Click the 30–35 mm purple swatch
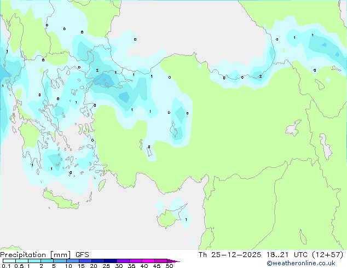 pyautogui.click(x=123, y=261)
